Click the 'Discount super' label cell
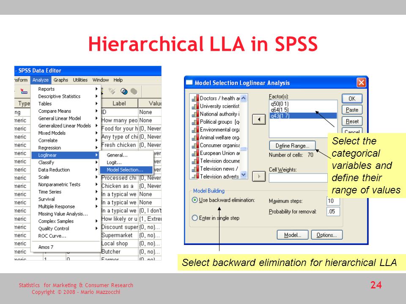The image size is (406, 304). click(x=119, y=227)
